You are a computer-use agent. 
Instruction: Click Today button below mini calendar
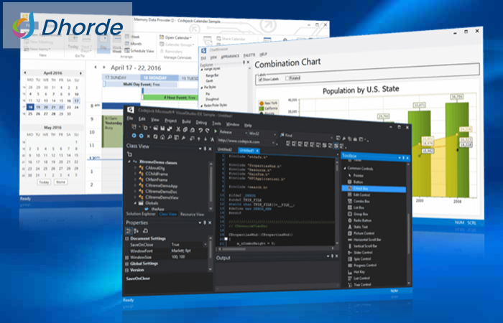click(x=44, y=182)
